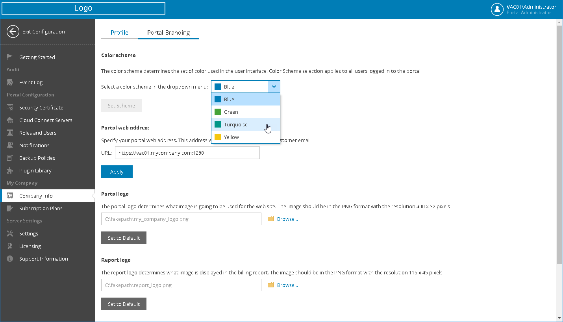Click the green color swatch in the list
This screenshot has width=563, height=322.
coord(218,112)
